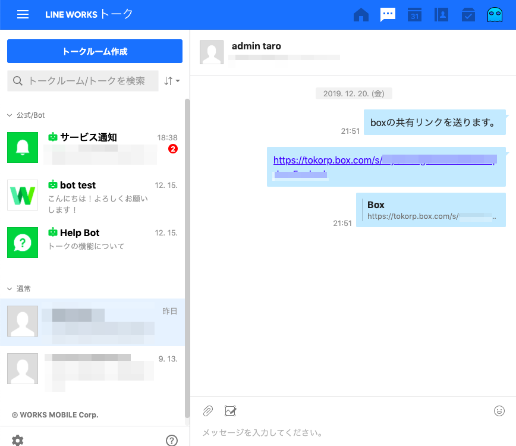Open the Calendar icon in the header
The height and width of the screenshot is (446, 516).
415,15
